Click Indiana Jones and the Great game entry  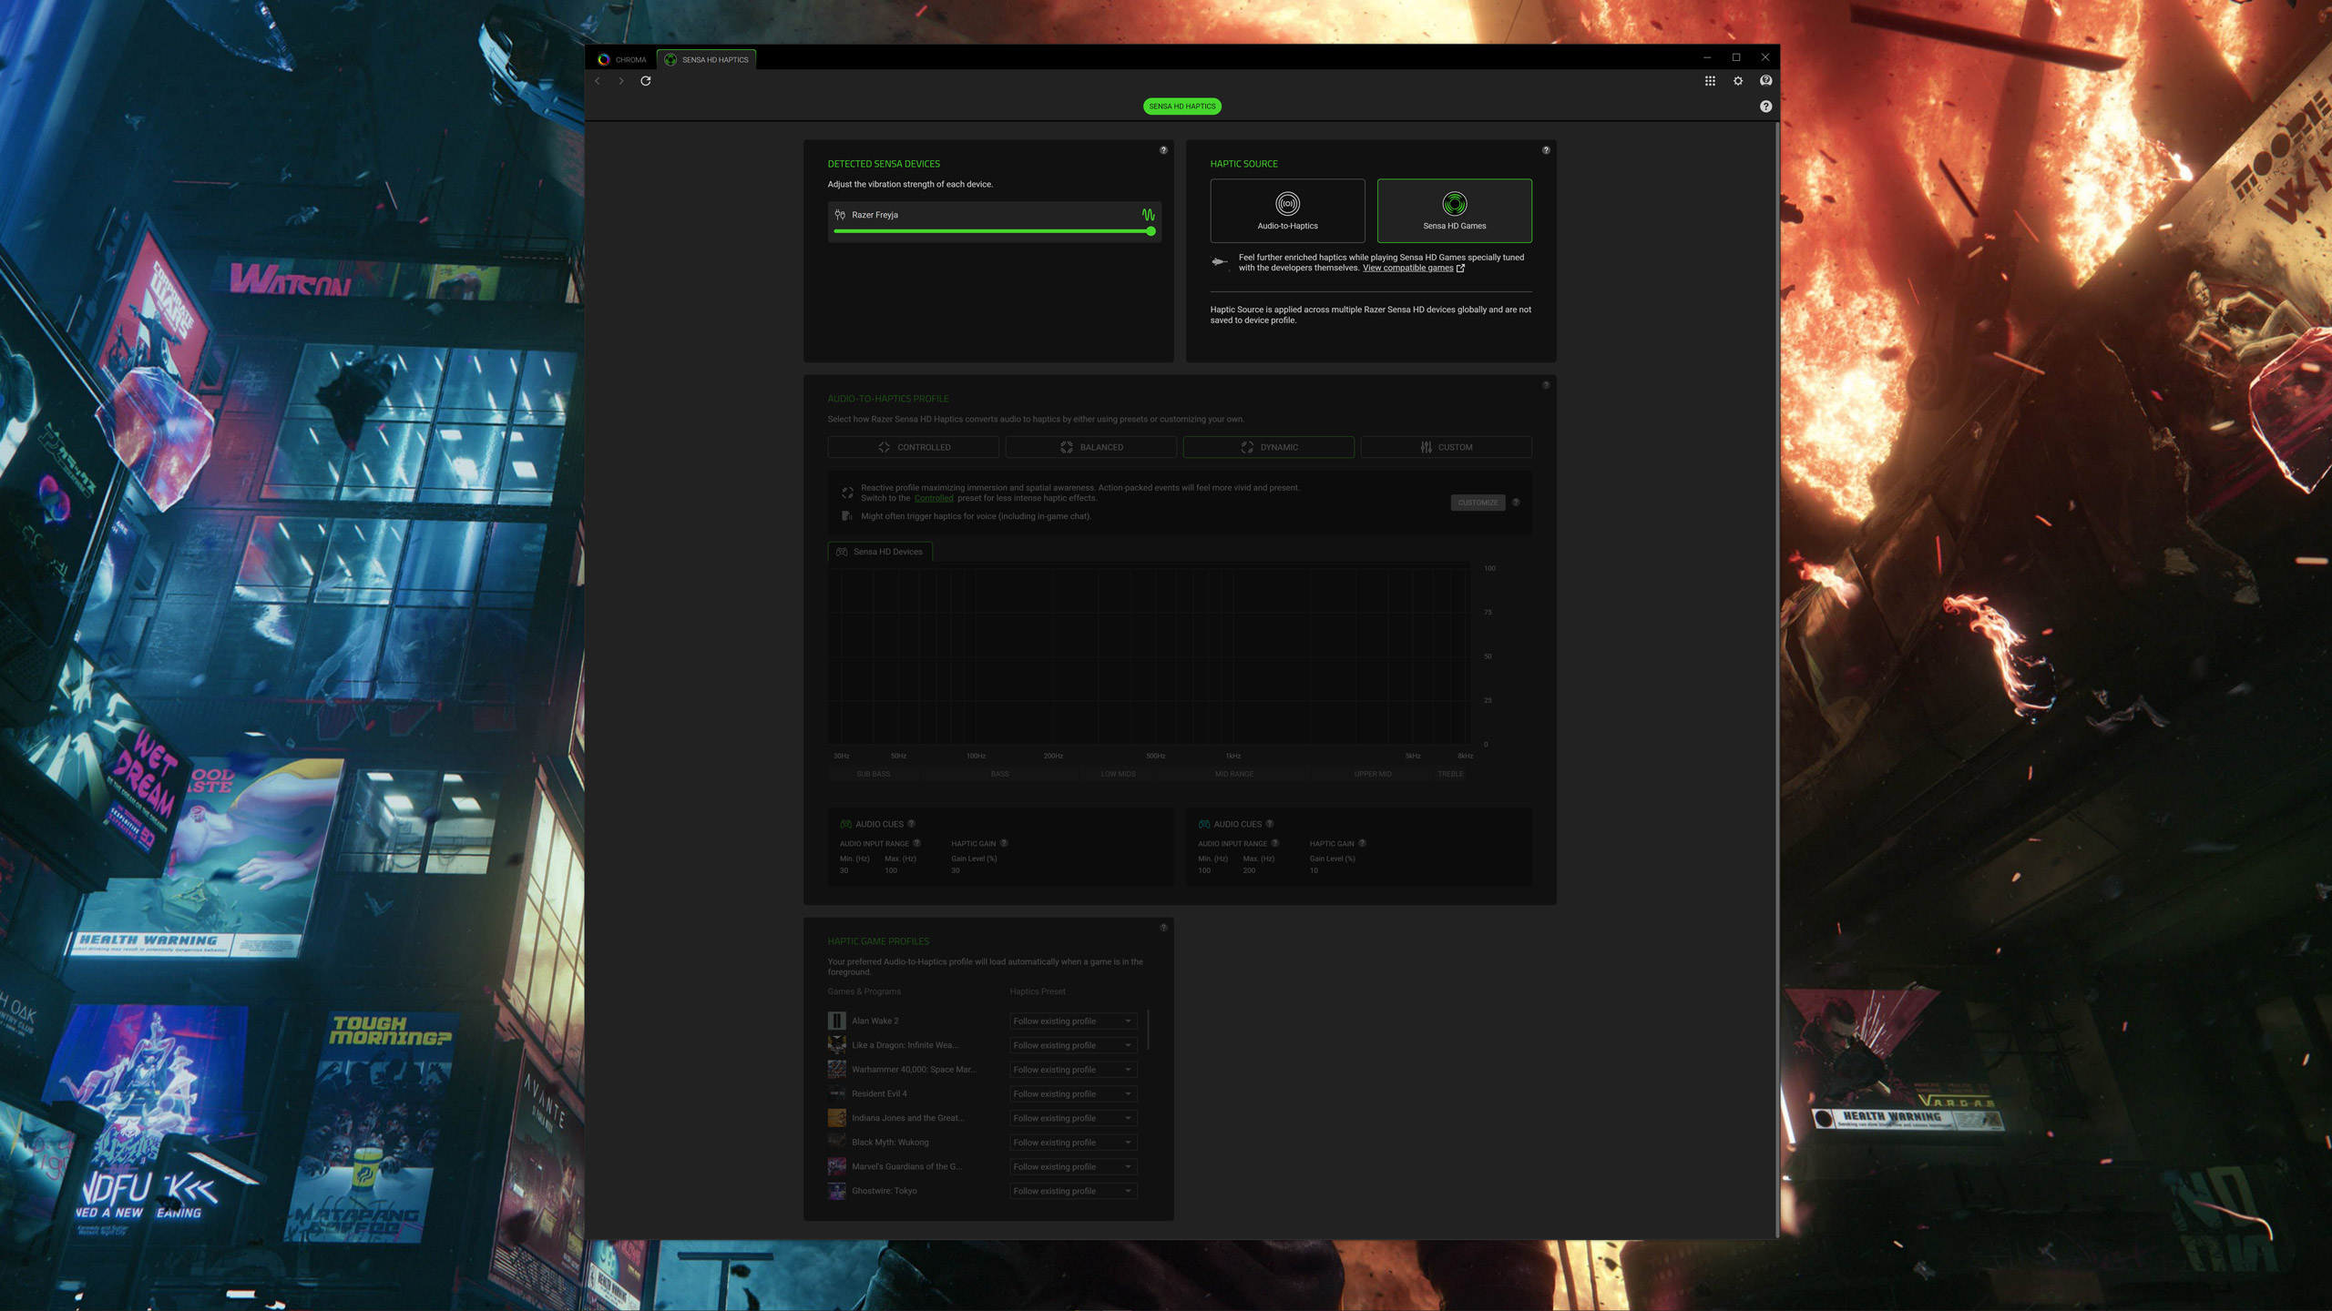(908, 1117)
